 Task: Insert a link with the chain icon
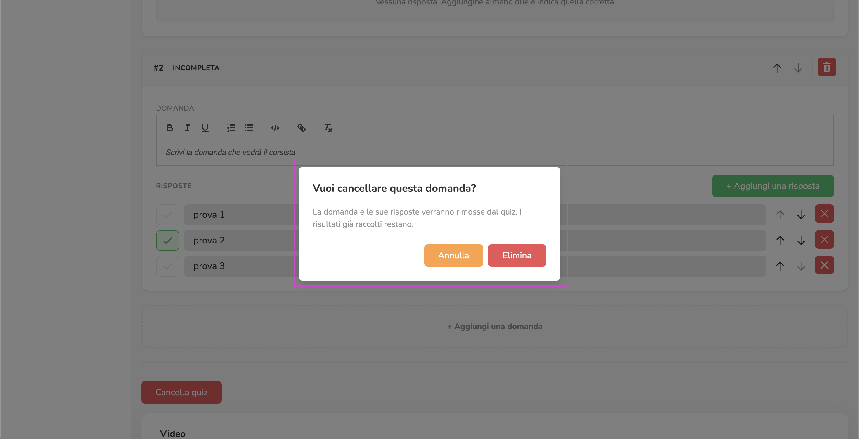pos(302,128)
